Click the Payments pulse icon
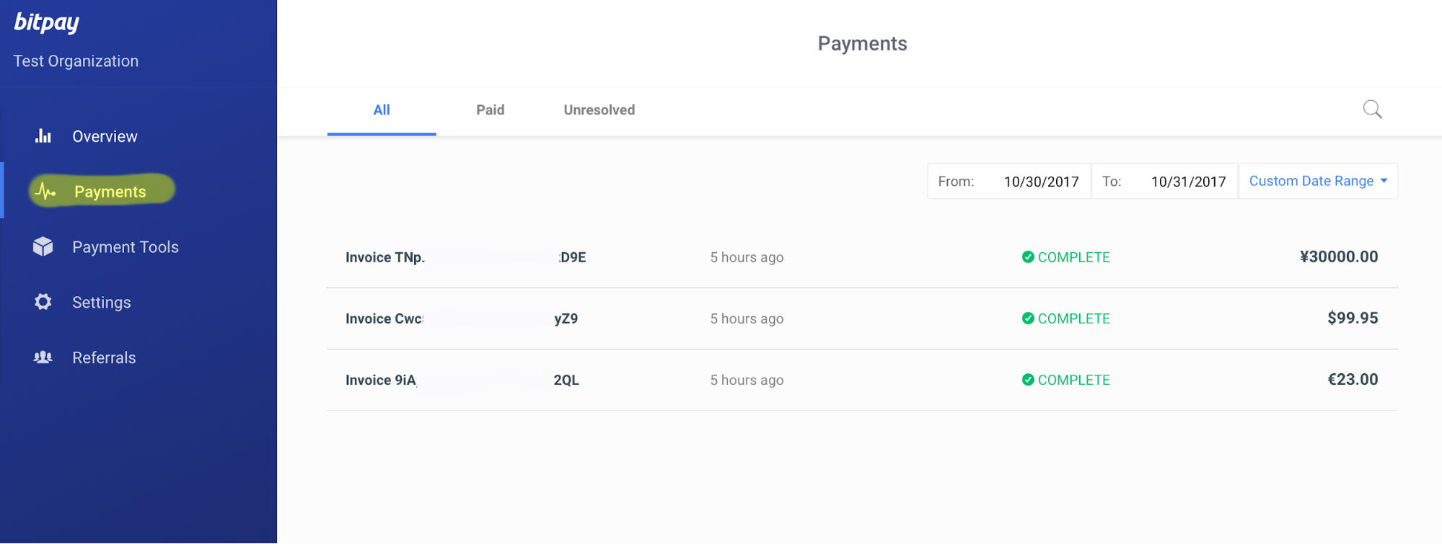 click(x=45, y=191)
